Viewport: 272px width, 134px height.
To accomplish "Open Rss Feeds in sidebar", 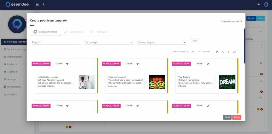I will (11, 64).
